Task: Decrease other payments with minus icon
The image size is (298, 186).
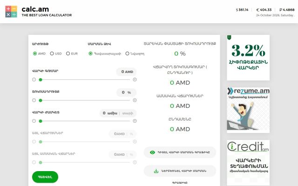Action: tap(34, 141)
